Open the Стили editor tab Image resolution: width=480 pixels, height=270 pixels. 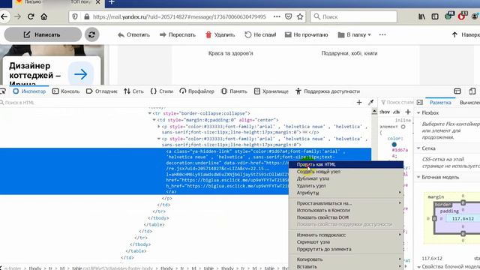click(162, 91)
